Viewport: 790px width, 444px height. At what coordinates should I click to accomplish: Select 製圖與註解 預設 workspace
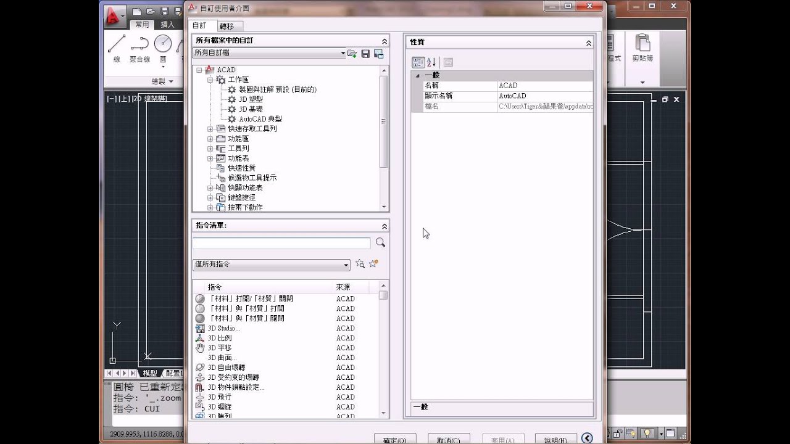pos(278,89)
